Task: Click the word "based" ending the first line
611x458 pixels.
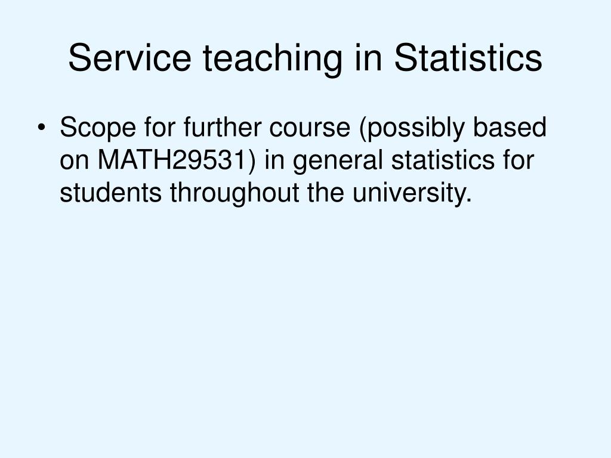Action: (510, 127)
